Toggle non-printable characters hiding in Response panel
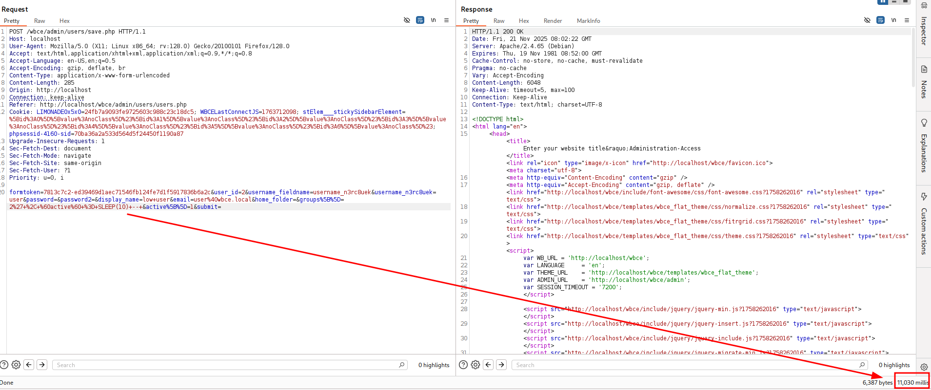Viewport: 931px width, 390px height. click(867, 20)
